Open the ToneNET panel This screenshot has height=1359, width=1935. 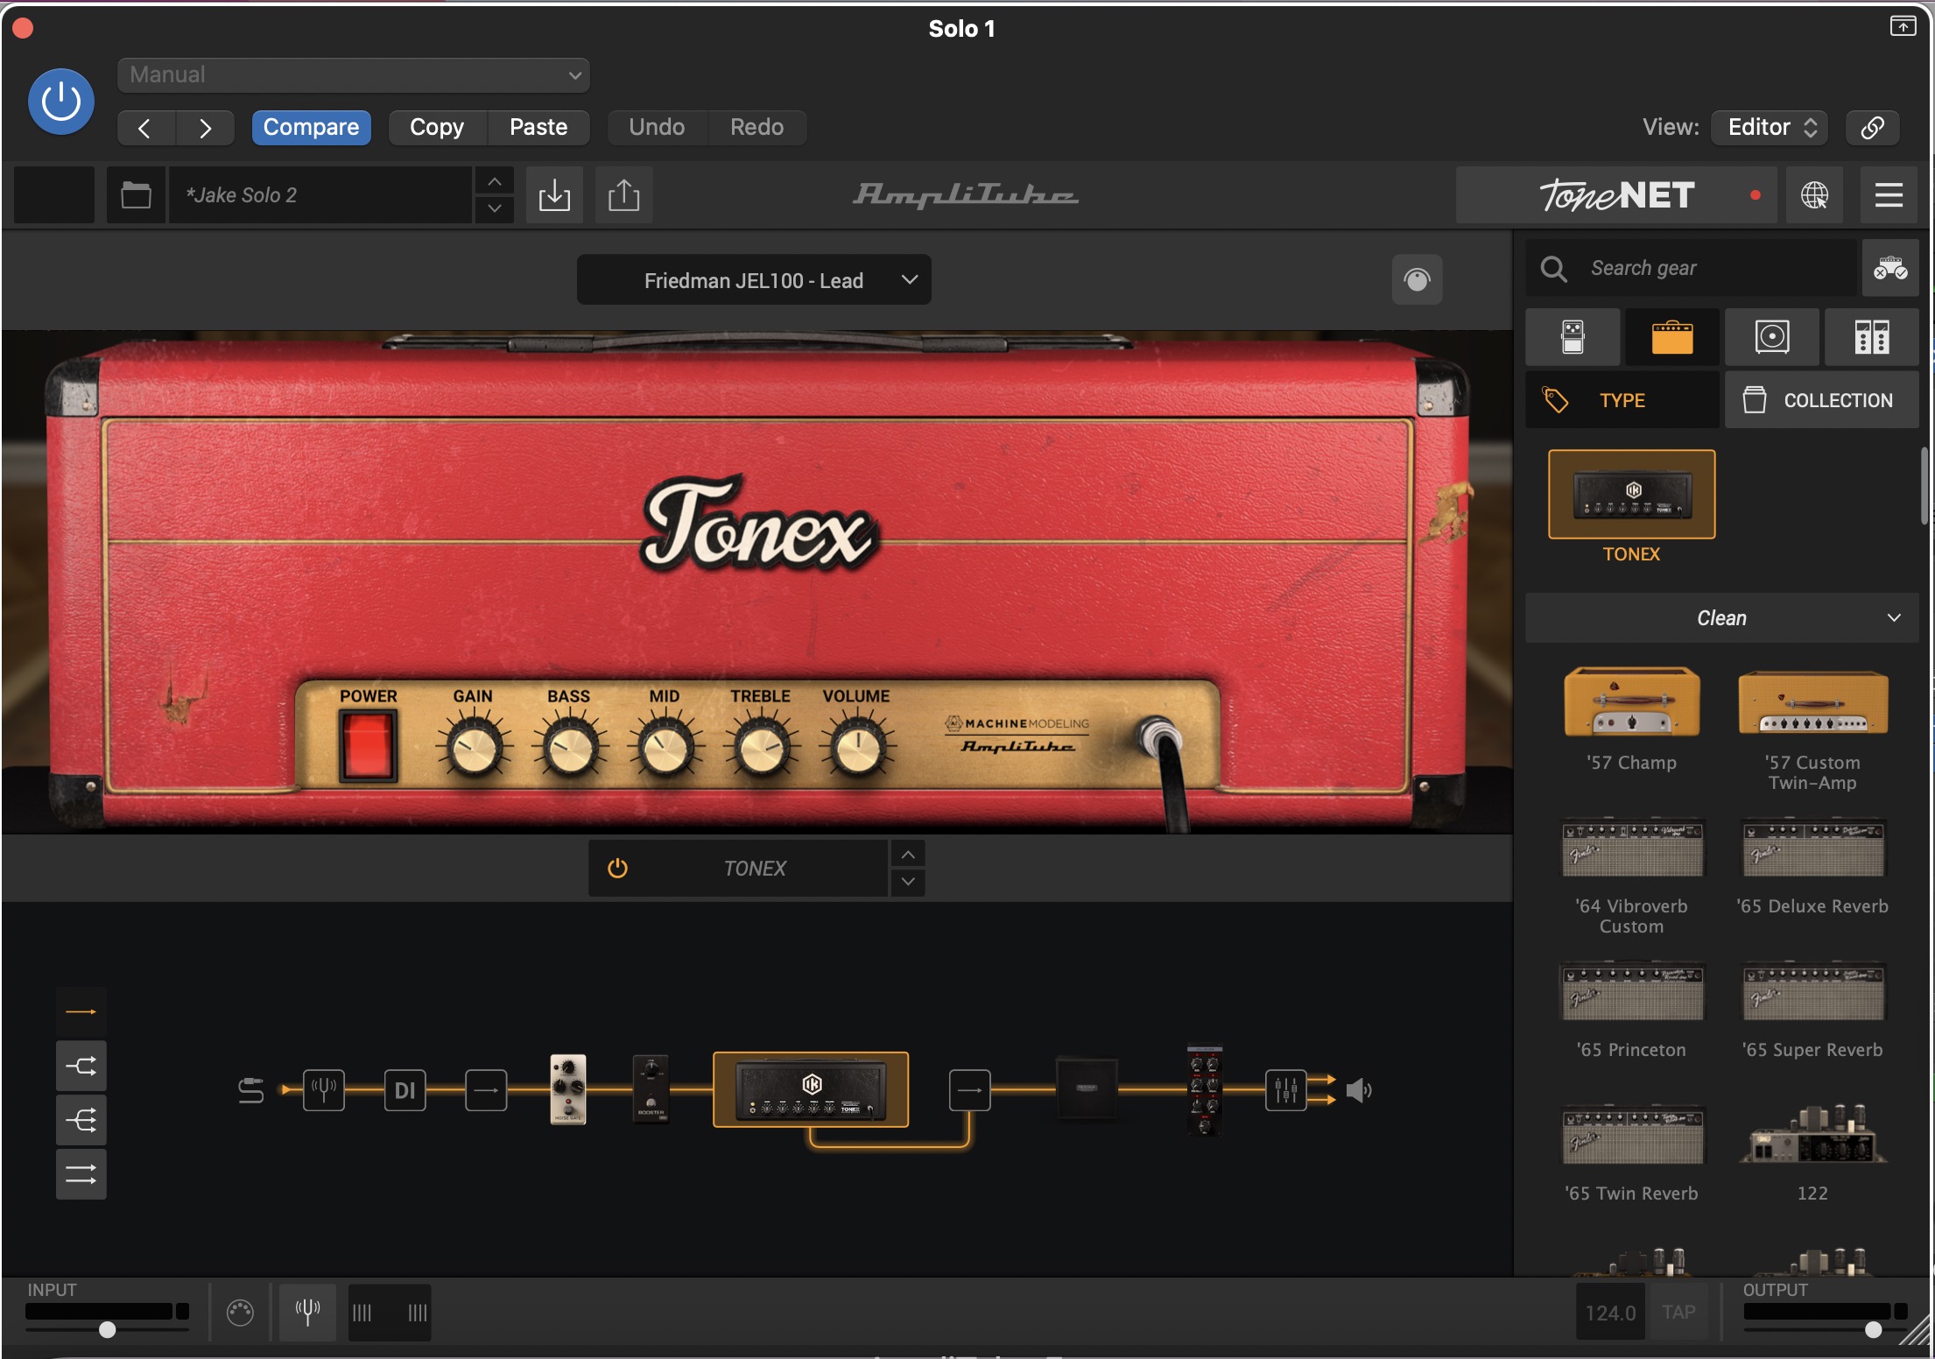click(x=1616, y=195)
